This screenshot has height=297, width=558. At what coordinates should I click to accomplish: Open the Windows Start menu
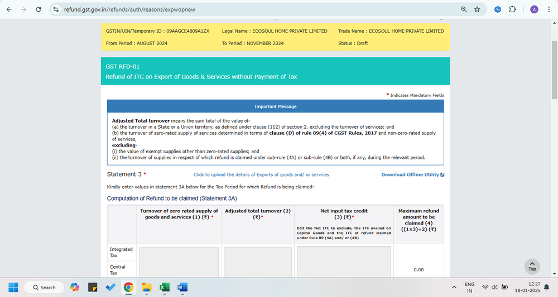(x=13, y=287)
